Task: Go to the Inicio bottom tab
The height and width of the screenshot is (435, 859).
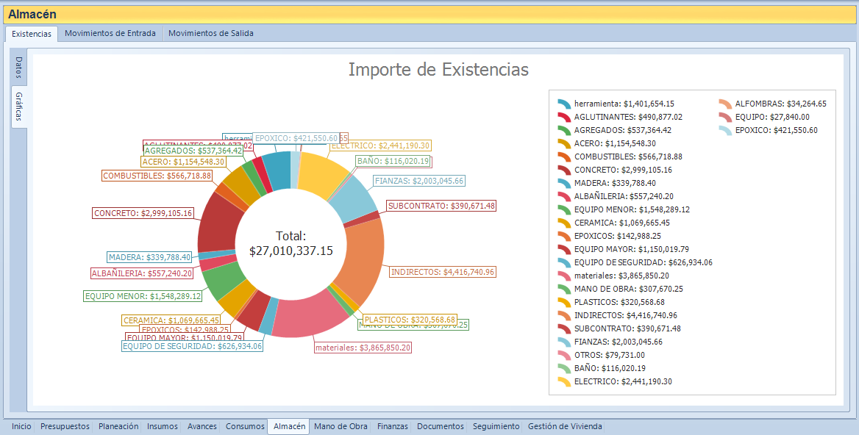Action: point(21,426)
